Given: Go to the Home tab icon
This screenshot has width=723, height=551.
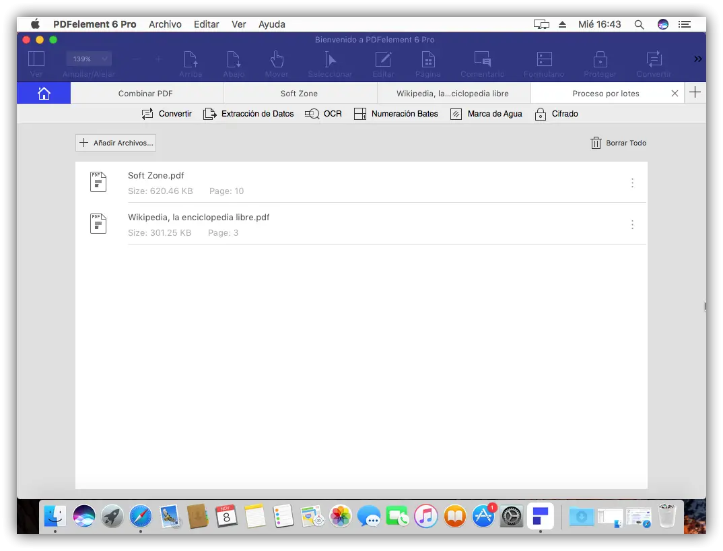Looking at the screenshot, I should [x=44, y=93].
